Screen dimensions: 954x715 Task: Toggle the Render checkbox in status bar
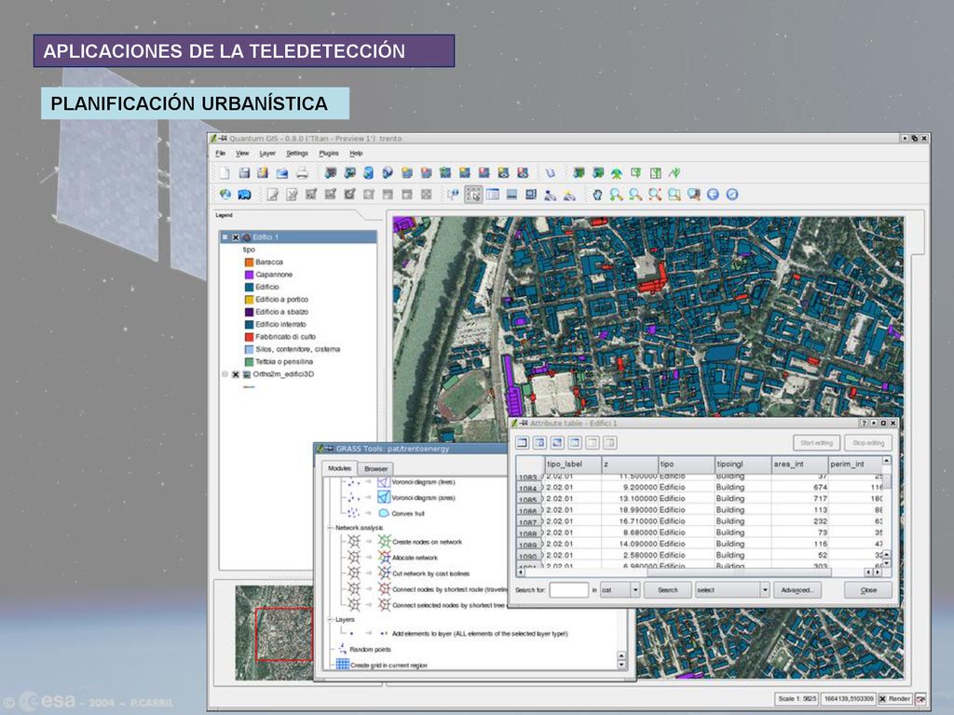tap(883, 699)
